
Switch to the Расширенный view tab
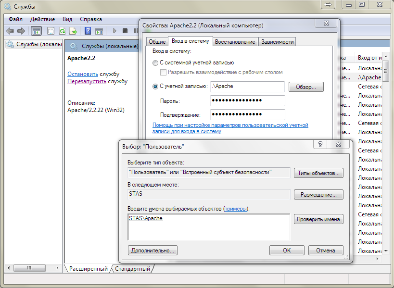click(x=88, y=269)
